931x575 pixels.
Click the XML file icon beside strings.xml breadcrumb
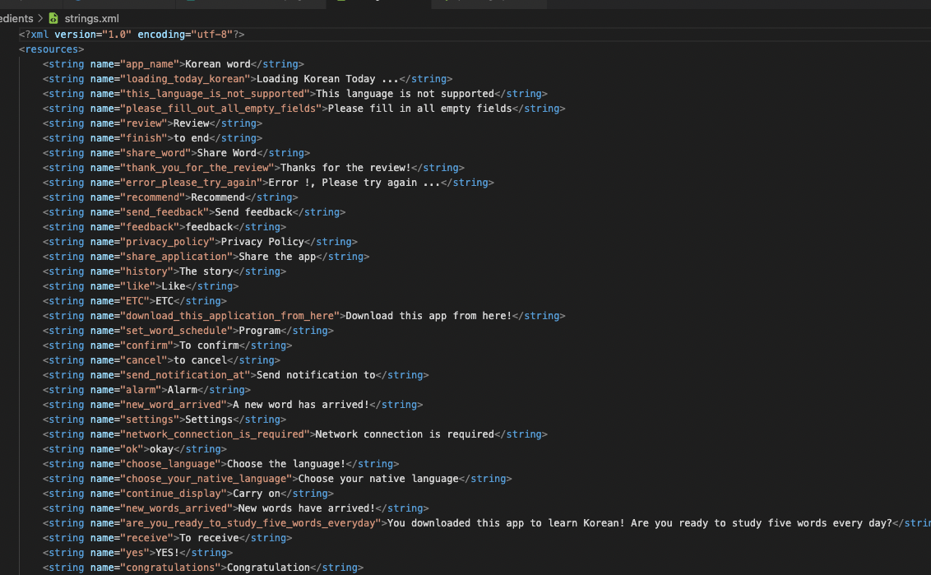click(53, 18)
